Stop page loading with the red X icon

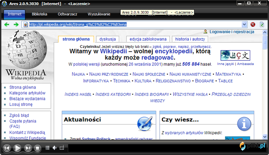(253, 24)
